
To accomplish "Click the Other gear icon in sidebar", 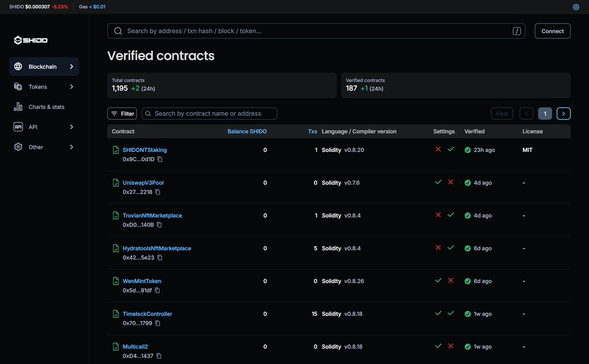I will coord(18,147).
